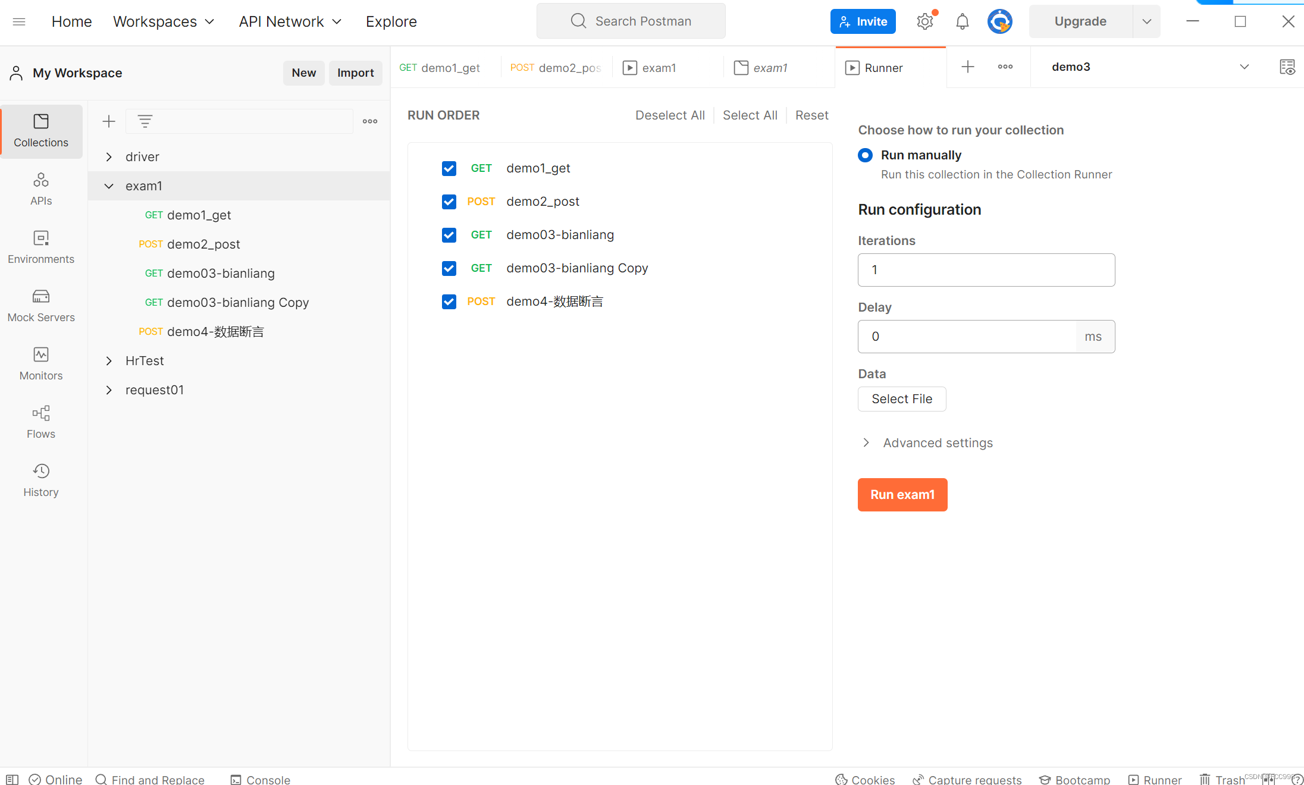The height and width of the screenshot is (785, 1304).
Task: Switch to the POST demo2_post tab
Action: pos(556,68)
